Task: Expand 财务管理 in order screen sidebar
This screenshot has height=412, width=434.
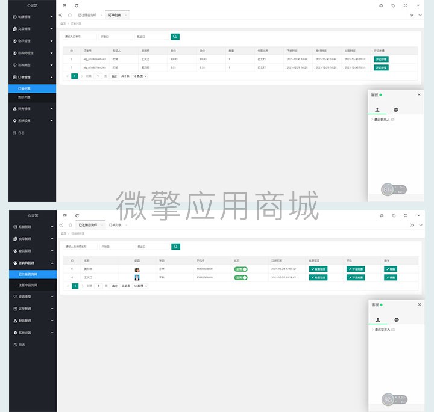Action: click(x=32, y=109)
